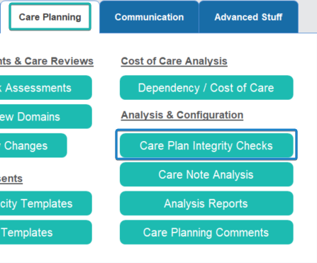Open Care Planning Comments
The width and height of the screenshot is (317, 263).
coord(206,233)
